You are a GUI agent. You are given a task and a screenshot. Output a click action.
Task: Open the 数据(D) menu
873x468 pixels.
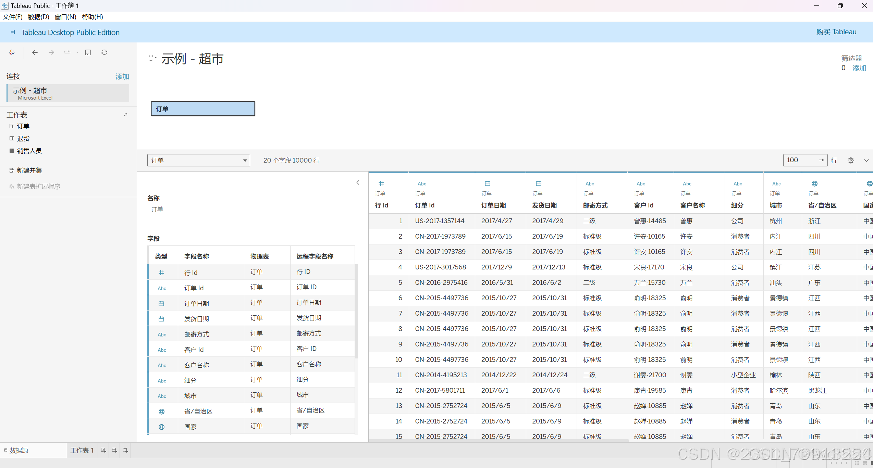coord(38,16)
